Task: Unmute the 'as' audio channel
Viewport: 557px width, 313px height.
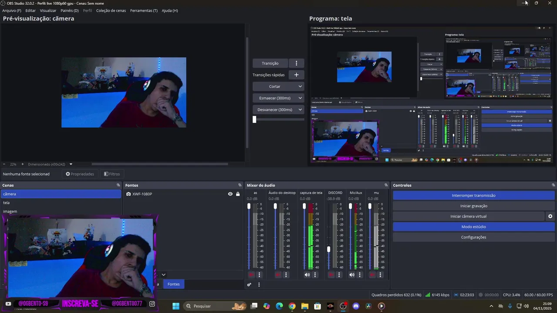Action: (251, 275)
